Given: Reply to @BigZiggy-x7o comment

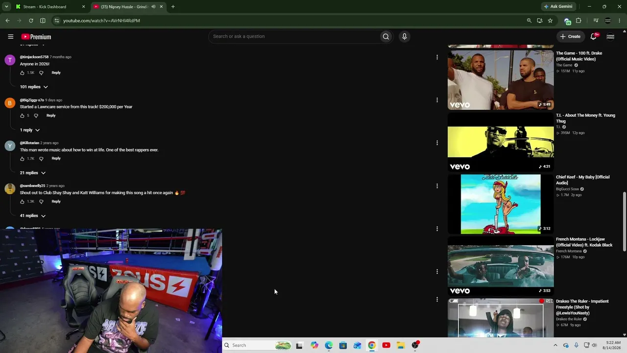Looking at the screenshot, I should click(x=51, y=116).
